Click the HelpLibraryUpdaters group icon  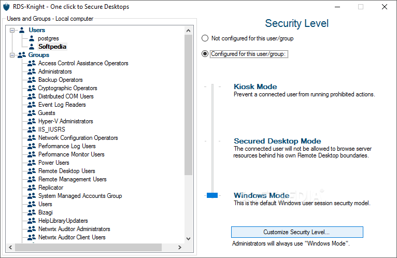pyautogui.click(x=32, y=221)
